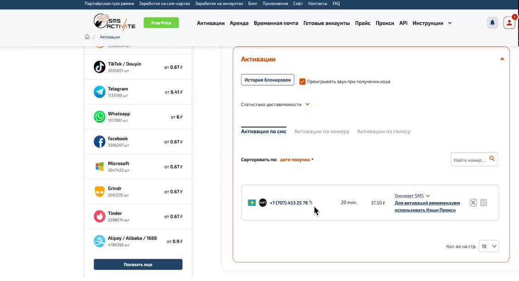Open the user profile icon
The height and width of the screenshot is (281, 519).
(509, 23)
